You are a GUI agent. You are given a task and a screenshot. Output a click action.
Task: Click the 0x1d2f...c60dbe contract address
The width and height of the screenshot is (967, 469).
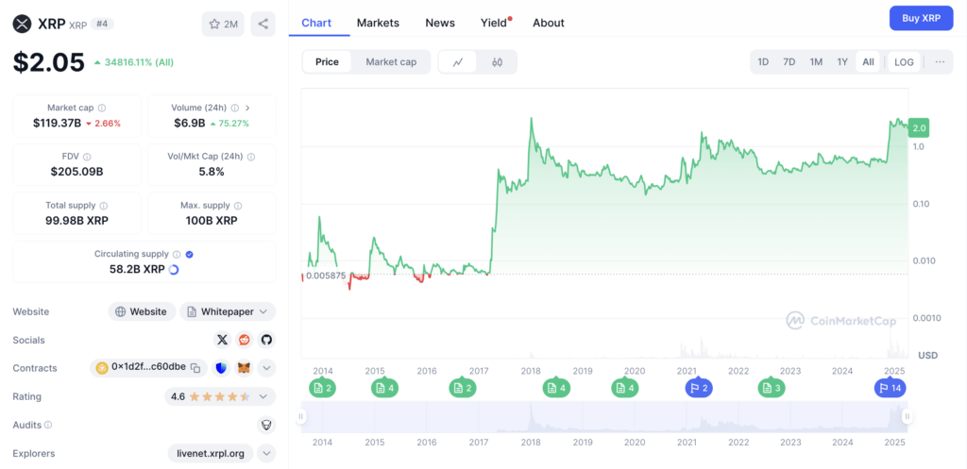click(x=148, y=367)
